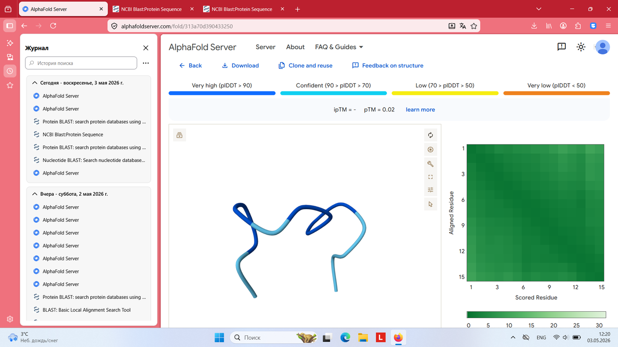Click the blue extension icon in toolbar
The width and height of the screenshot is (618, 347).
click(x=593, y=26)
